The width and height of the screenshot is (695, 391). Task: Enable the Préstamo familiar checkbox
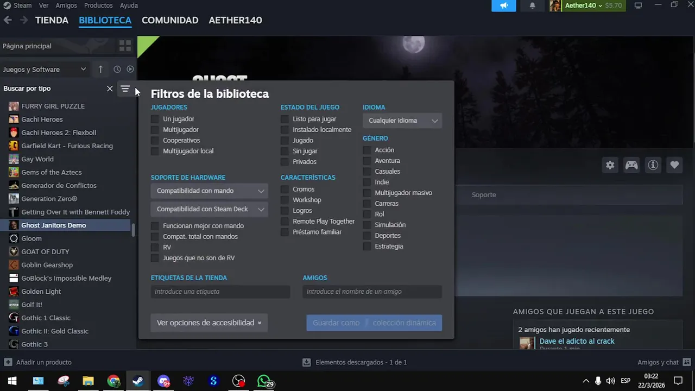click(285, 232)
